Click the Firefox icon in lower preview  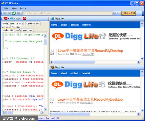tap(53, 67)
